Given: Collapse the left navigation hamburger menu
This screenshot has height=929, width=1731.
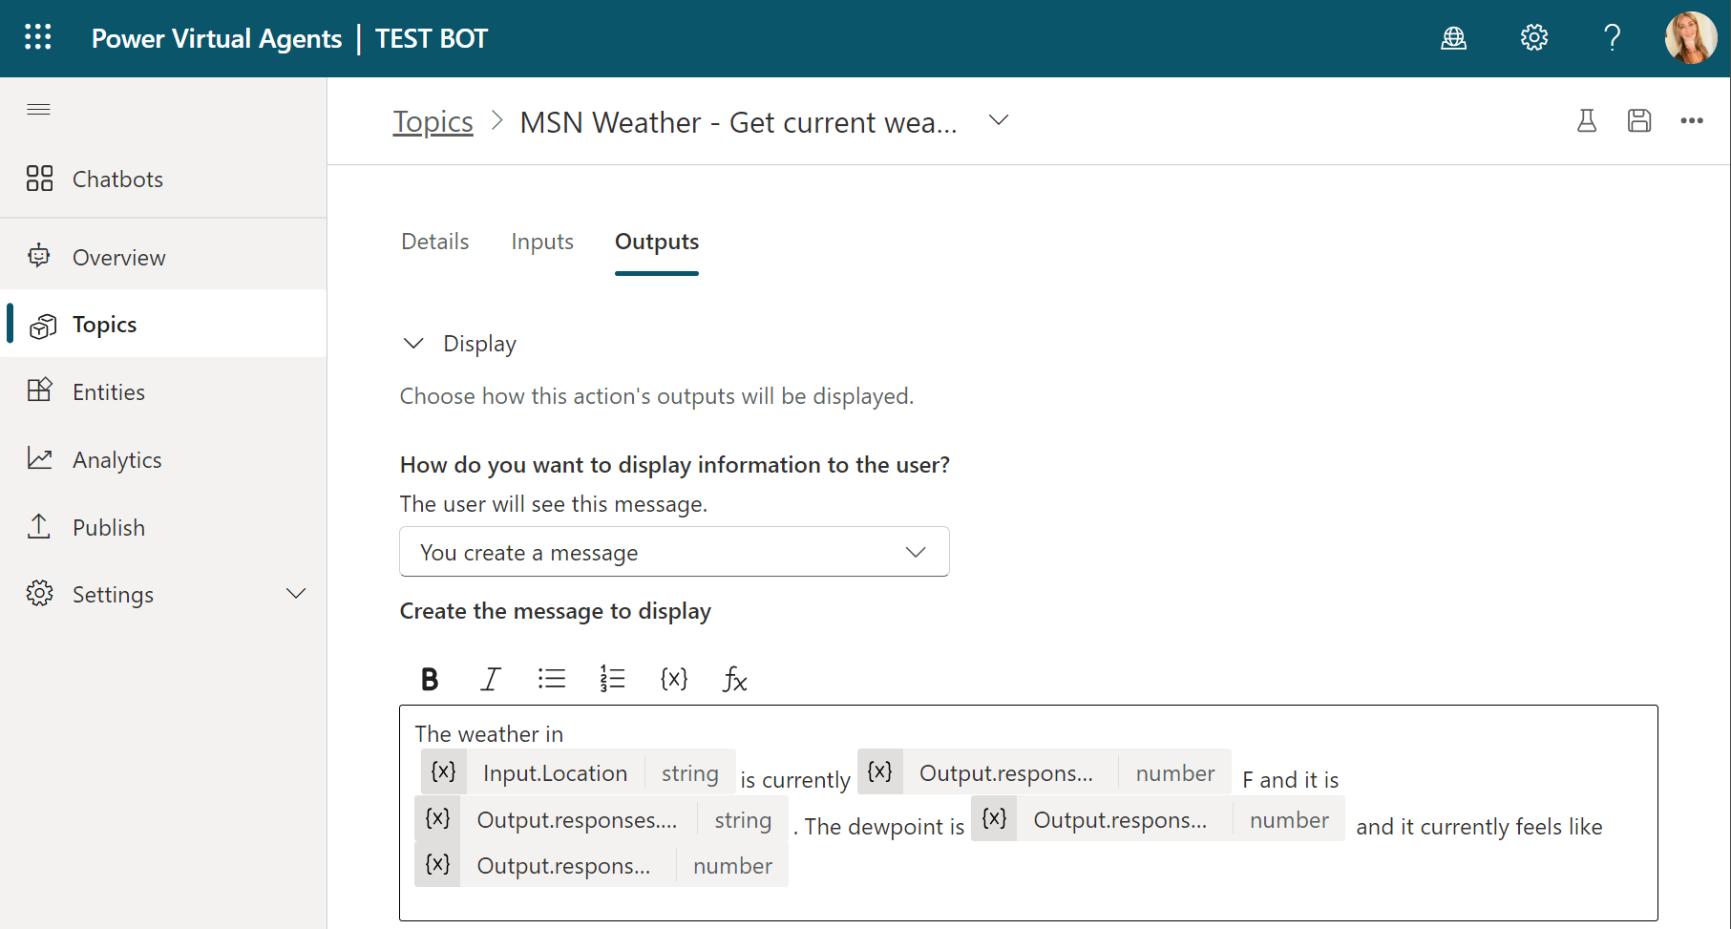Looking at the screenshot, I should click(x=39, y=110).
